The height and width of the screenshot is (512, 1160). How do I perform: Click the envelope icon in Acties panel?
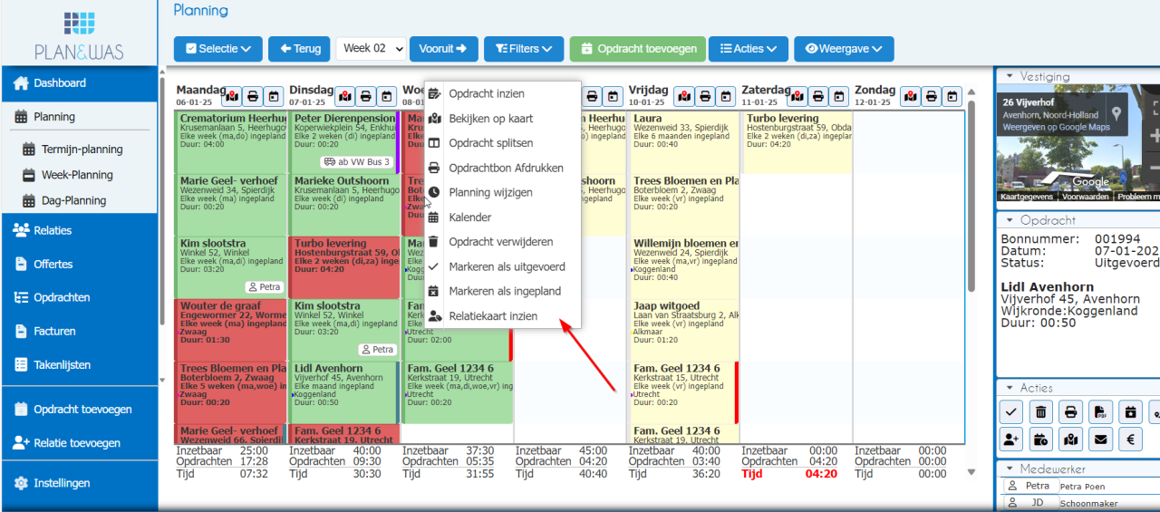1101,440
